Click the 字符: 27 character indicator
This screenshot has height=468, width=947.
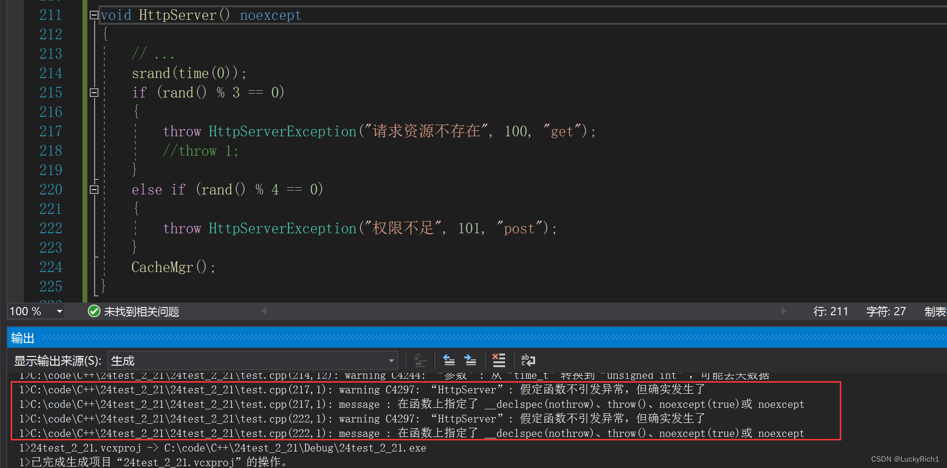[886, 311]
